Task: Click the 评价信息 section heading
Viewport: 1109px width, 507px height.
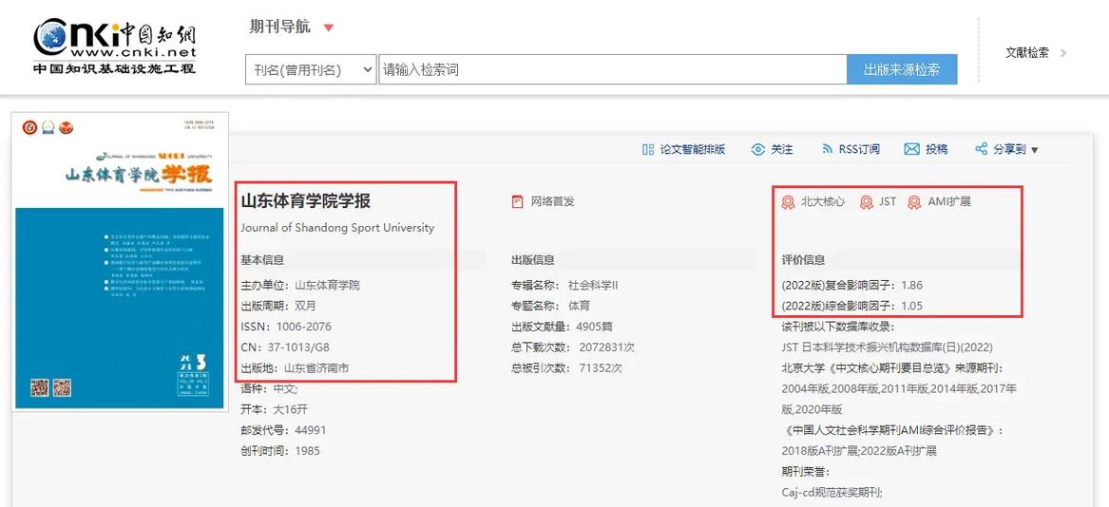Action: coord(803,259)
